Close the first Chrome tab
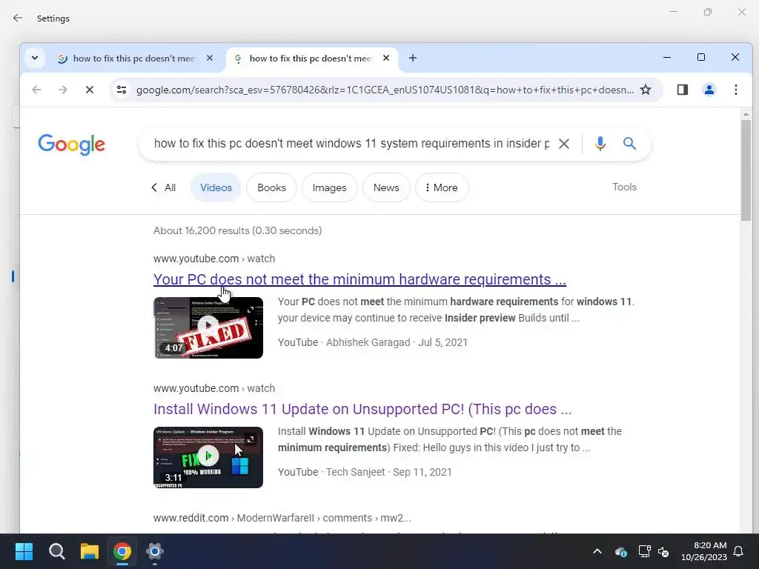Screen dimensions: 759x569 (x=210, y=58)
